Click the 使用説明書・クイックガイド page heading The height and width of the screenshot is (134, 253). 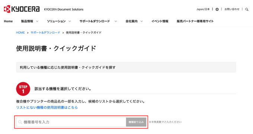56,48
